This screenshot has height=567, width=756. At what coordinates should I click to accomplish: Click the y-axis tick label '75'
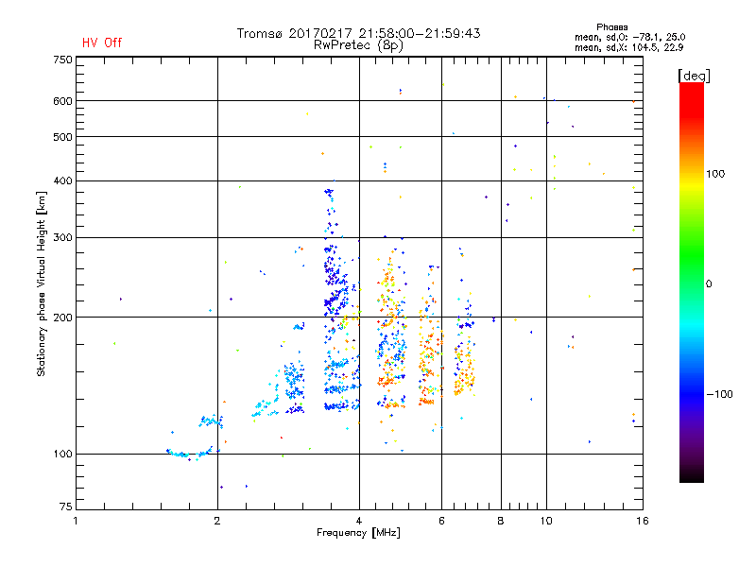(66, 507)
